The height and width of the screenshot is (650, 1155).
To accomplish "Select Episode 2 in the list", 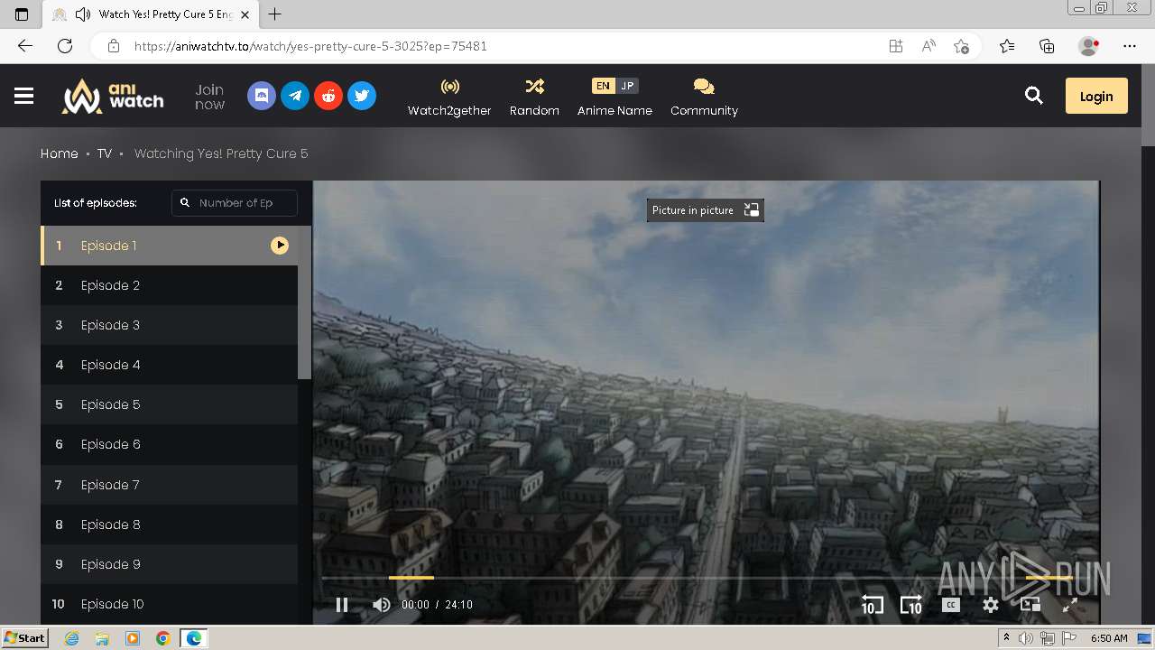I will (x=169, y=285).
